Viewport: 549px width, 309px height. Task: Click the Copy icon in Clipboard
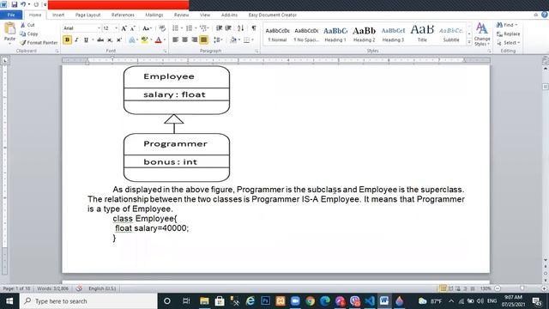pos(23,33)
